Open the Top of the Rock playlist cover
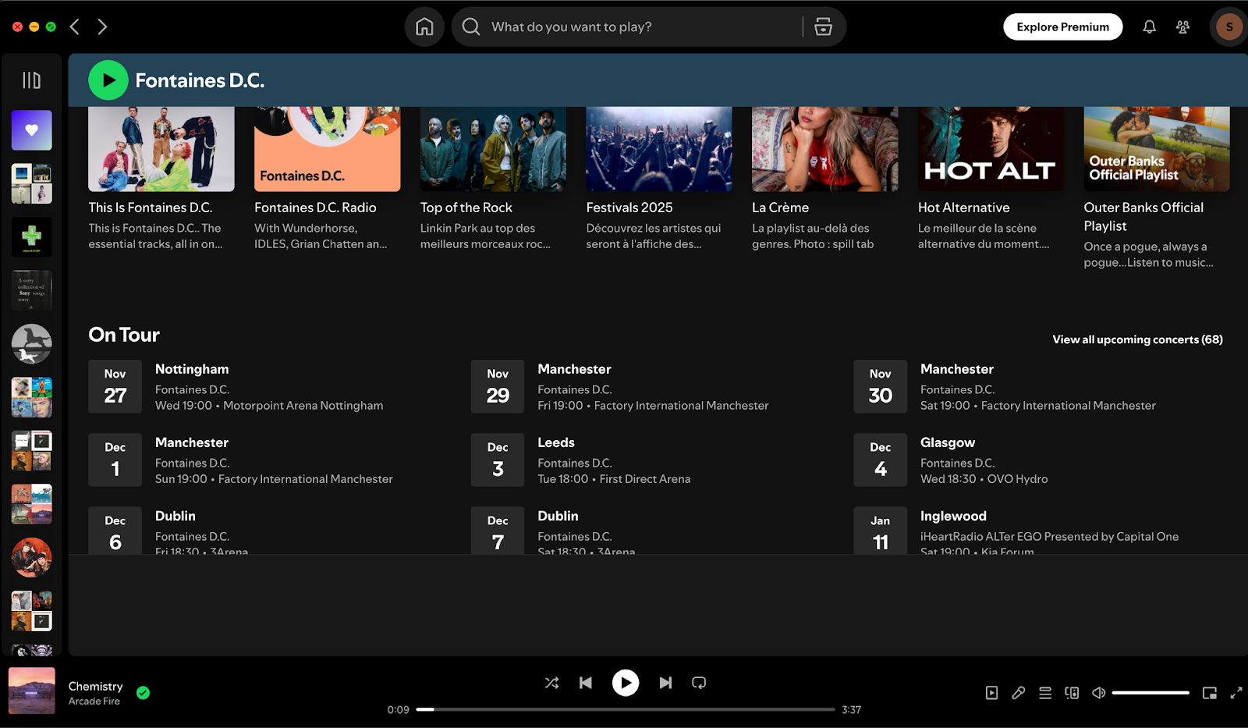 493,149
